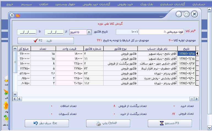212x131 pixels.
Task: Click the 'from' (از) date input field
Action: coord(54,32)
